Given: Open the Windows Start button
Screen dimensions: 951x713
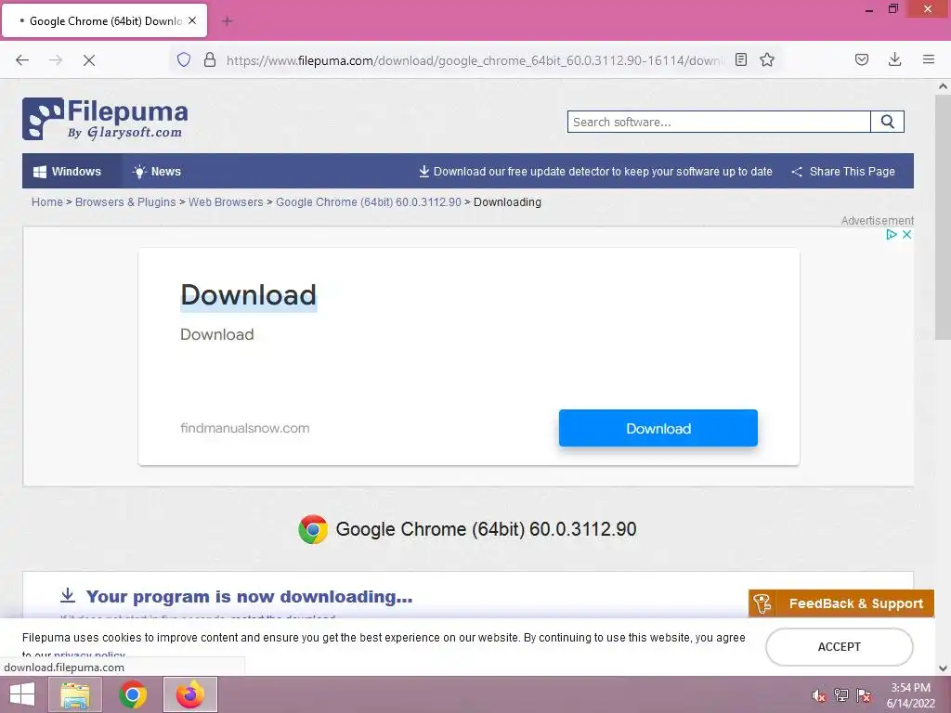Looking at the screenshot, I should (x=22, y=694).
